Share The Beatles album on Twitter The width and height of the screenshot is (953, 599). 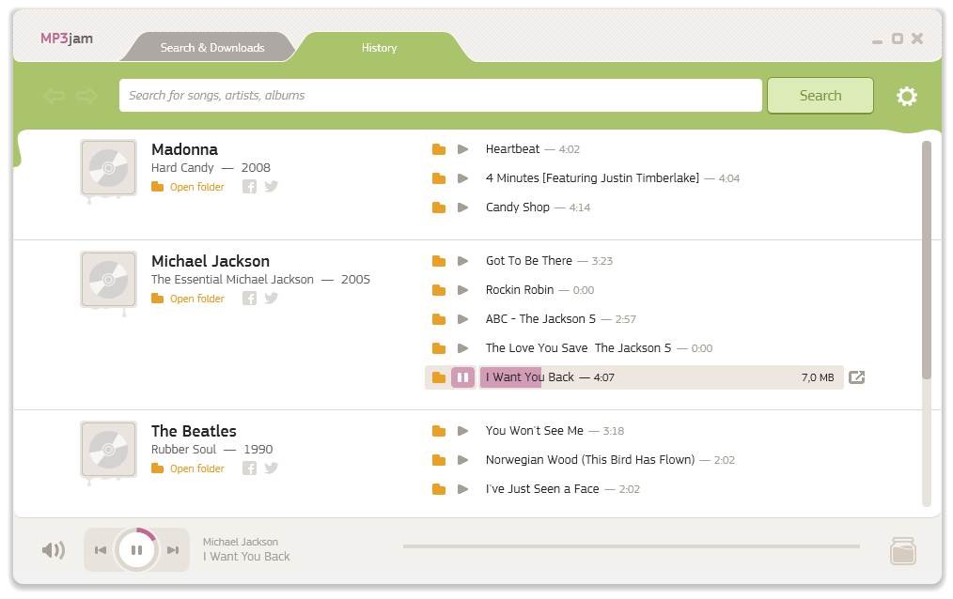click(272, 468)
